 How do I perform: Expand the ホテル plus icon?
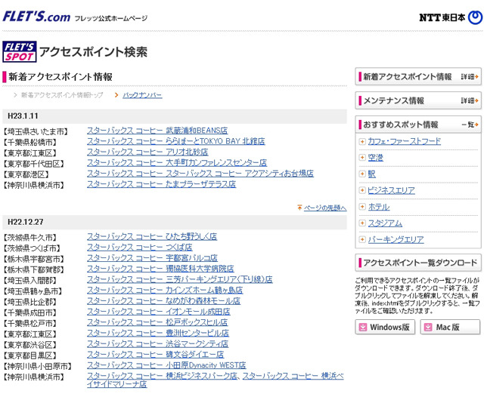click(362, 207)
